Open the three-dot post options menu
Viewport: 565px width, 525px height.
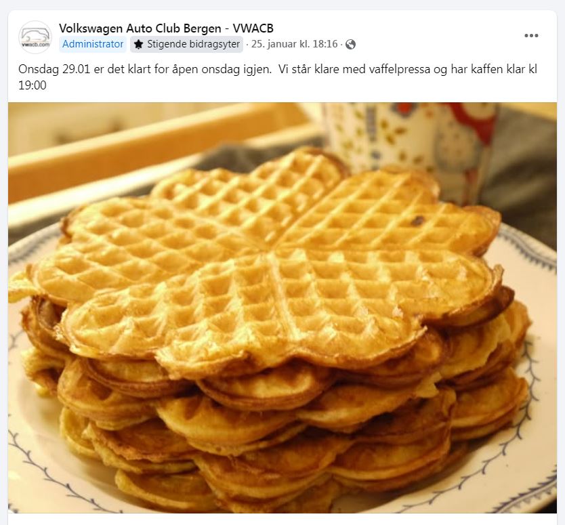[531, 35]
